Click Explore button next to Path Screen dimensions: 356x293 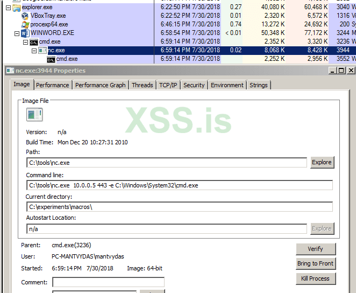[322, 162]
